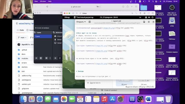
Task: Open the .editorconfig file in repository
Action: click(26, 76)
